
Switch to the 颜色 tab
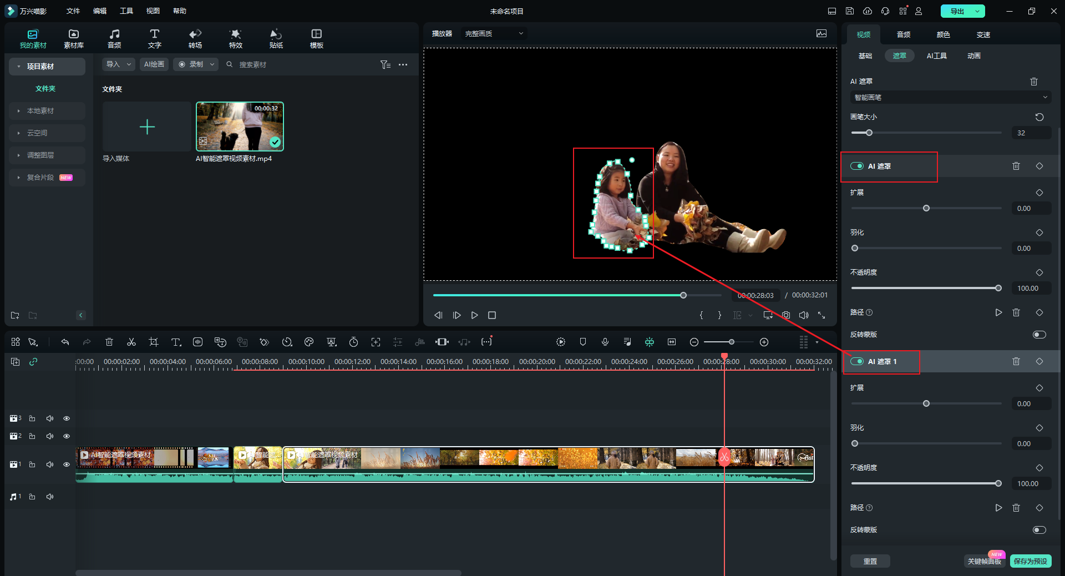point(943,34)
